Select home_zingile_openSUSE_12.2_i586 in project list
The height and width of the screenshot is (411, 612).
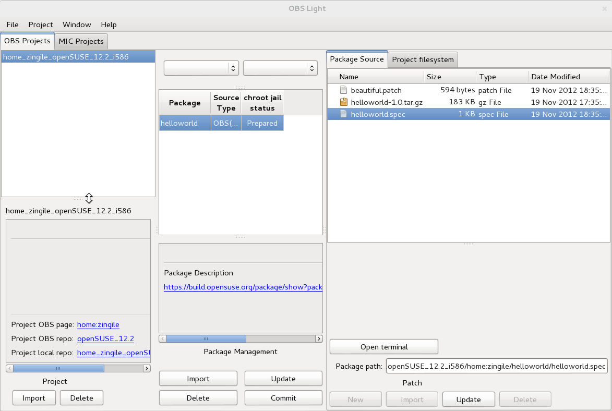point(66,57)
